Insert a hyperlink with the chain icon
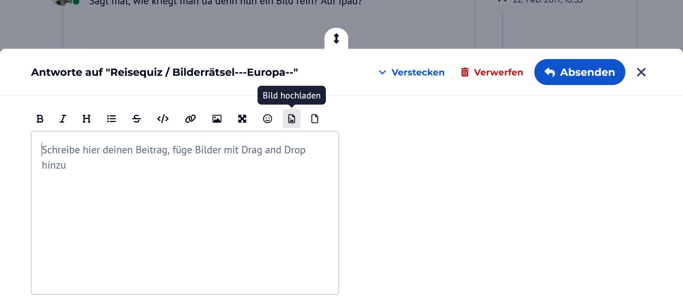This screenshot has width=683, height=306. point(190,119)
